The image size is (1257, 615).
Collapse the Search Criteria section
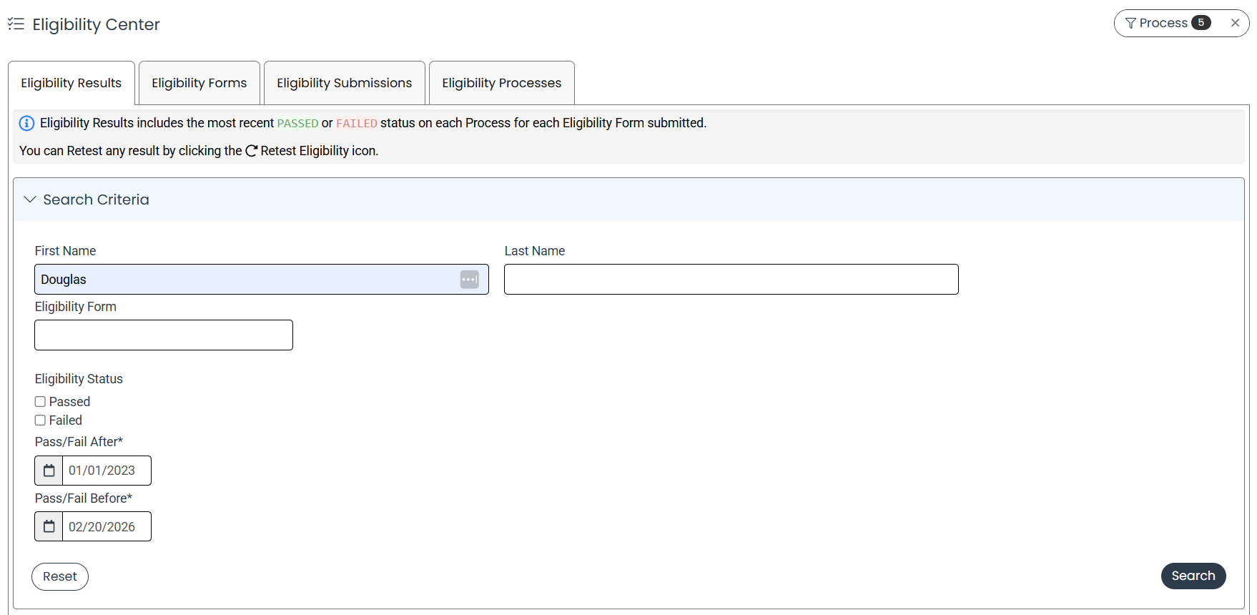(x=30, y=200)
